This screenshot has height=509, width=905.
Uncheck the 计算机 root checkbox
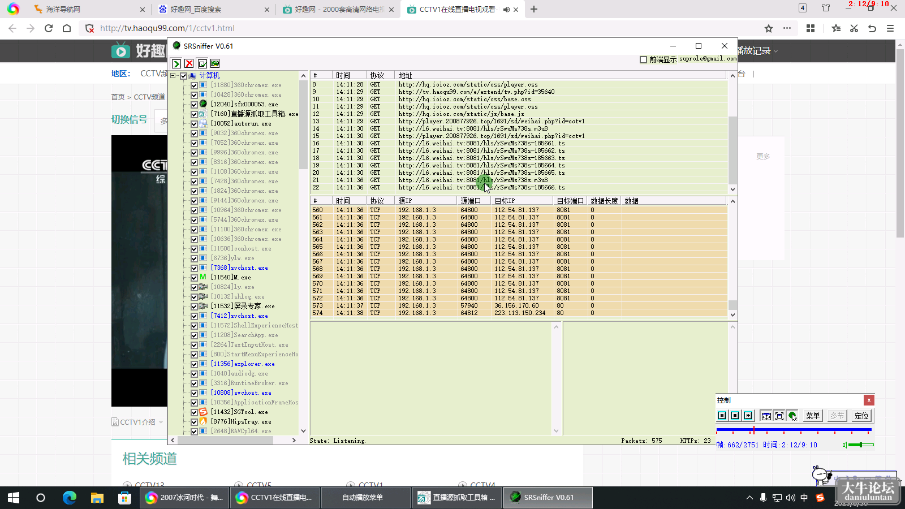pyautogui.click(x=184, y=76)
